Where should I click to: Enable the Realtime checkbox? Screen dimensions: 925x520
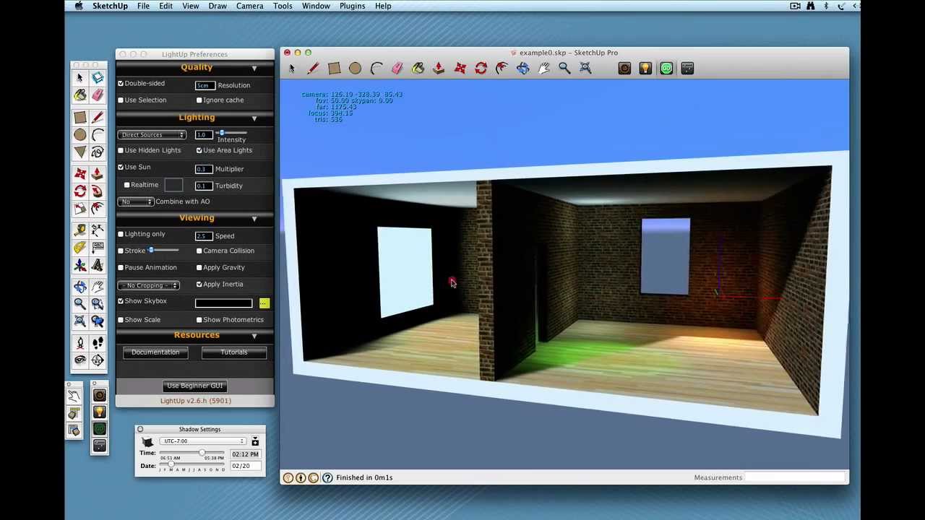point(126,185)
